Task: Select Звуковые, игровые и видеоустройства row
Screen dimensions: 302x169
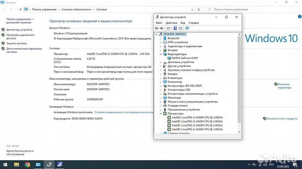Action: point(191,70)
